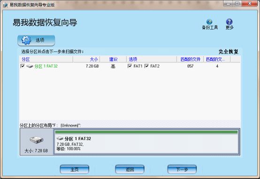Click the 更多 help question-mark icon

229,22
